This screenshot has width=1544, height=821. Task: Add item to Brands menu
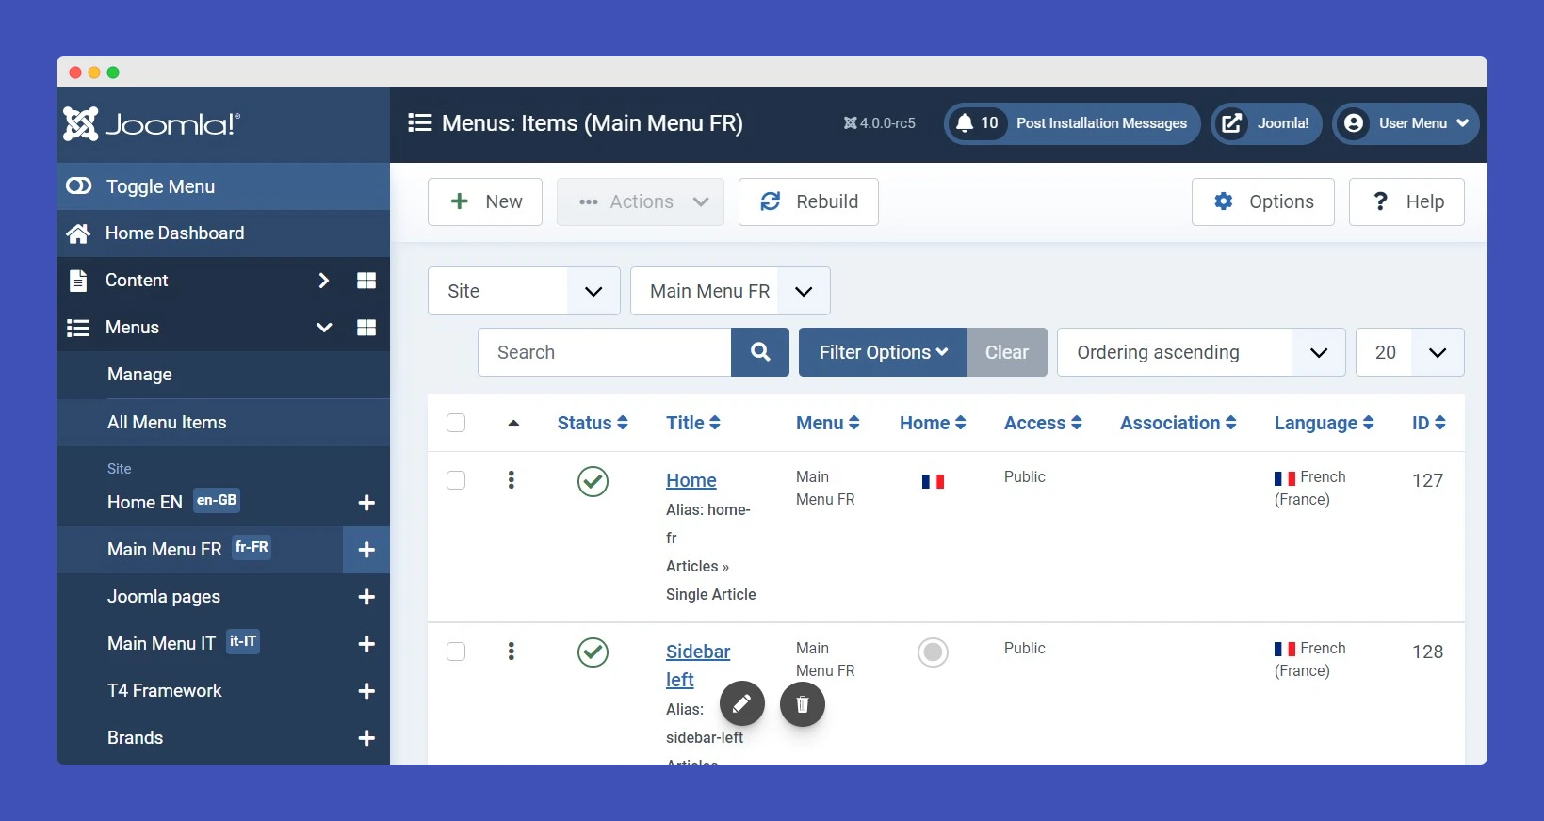coord(366,738)
